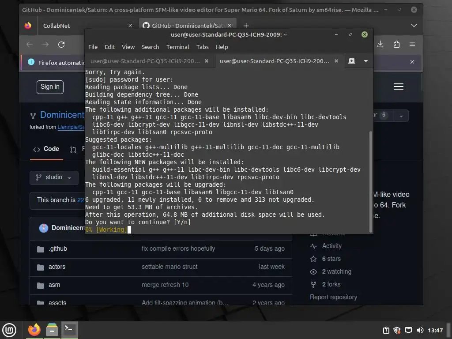Go back in Firefox
Screen dimensions: 452x339
point(30,45)
